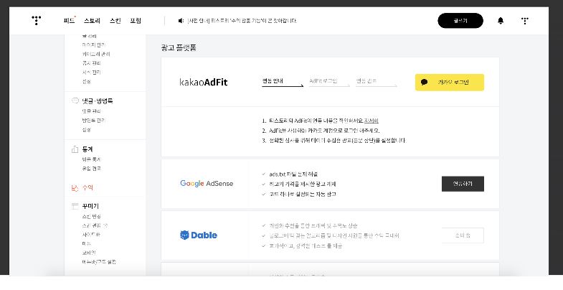Click the Kakao speech bubble icon
Viewport: 563px width, 290px height.
click(424, 82)
